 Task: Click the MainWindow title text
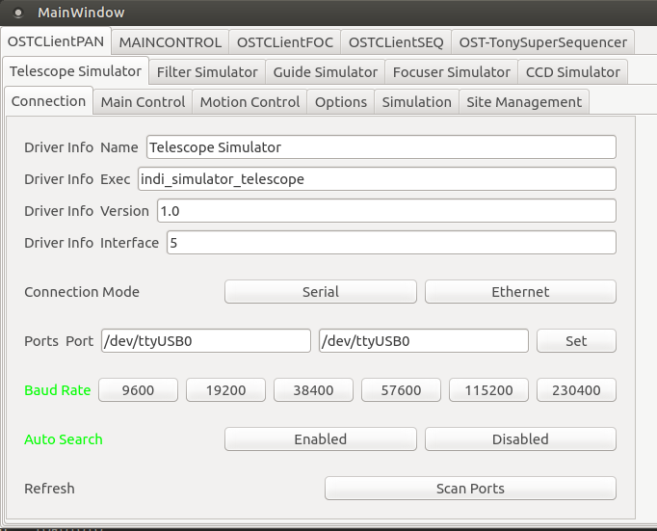81,13
